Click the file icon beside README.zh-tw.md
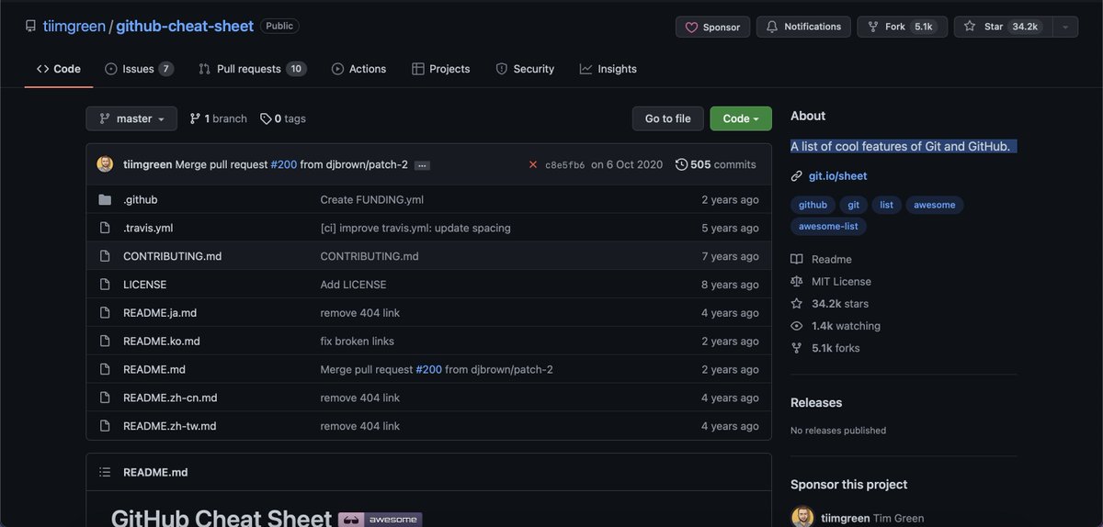 (105, 426)
